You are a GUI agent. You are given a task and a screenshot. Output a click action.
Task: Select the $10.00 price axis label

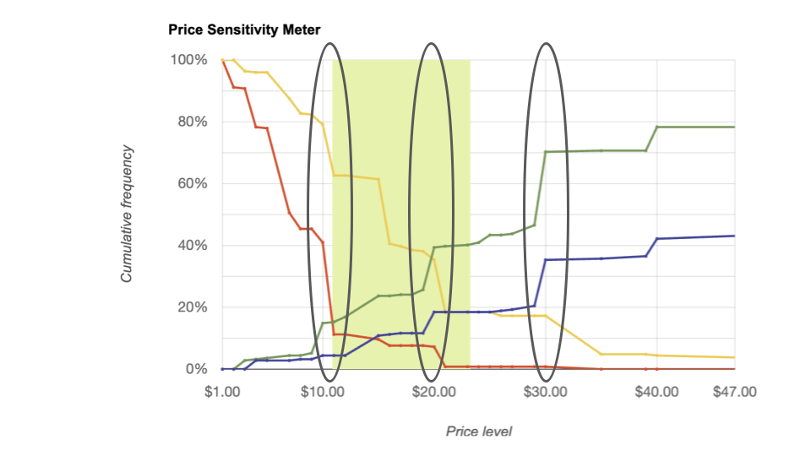pos(323,392)
